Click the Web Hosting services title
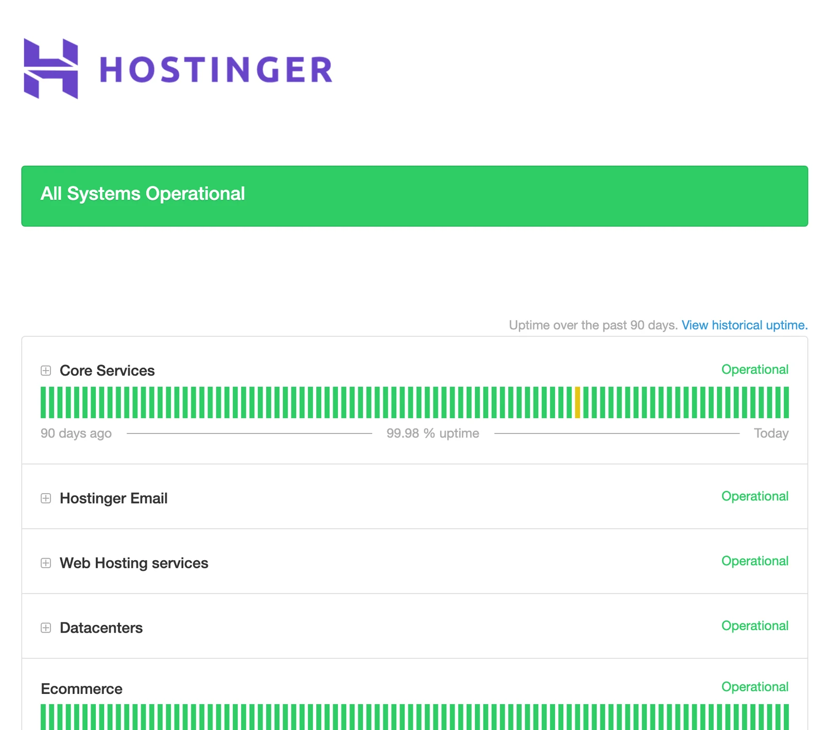 pos(134,563)
